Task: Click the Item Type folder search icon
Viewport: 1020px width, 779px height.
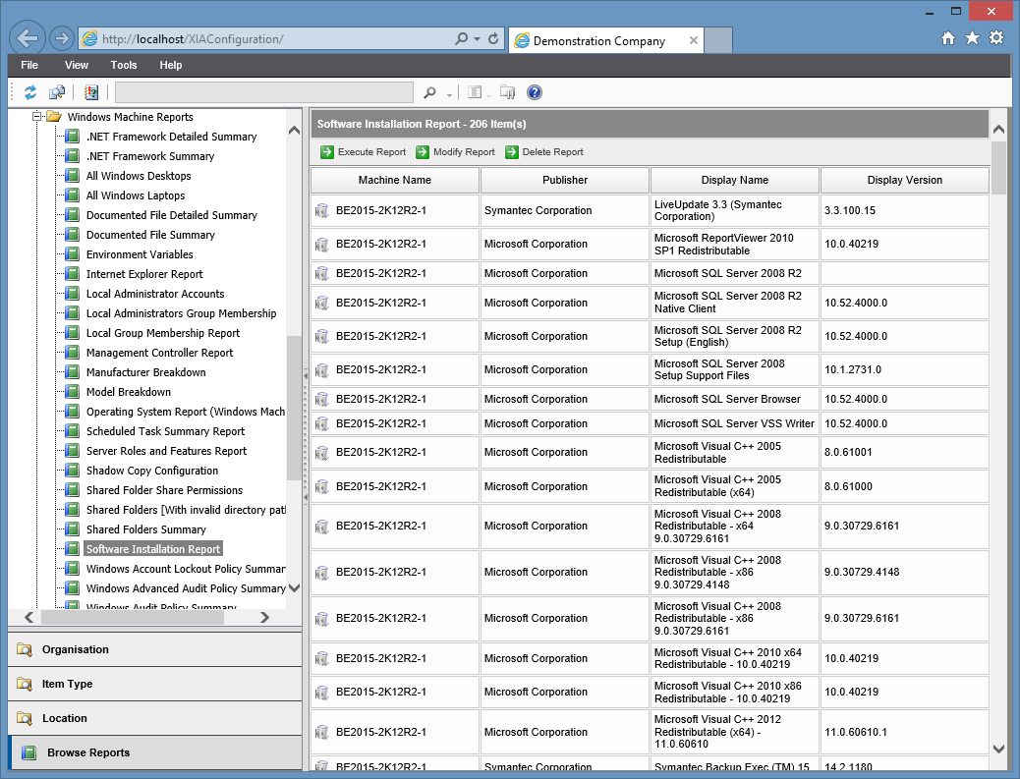Action: click(x=24, y=684)
